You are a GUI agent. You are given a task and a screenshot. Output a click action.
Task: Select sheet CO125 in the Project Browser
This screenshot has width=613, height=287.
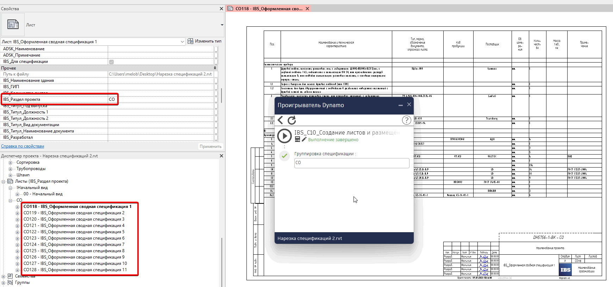74,251
